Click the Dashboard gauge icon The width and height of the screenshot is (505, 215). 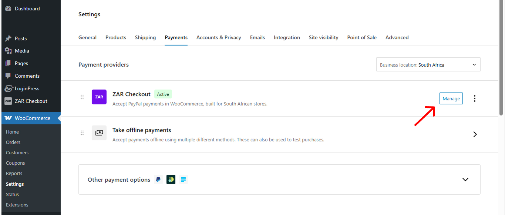(8, 9)
